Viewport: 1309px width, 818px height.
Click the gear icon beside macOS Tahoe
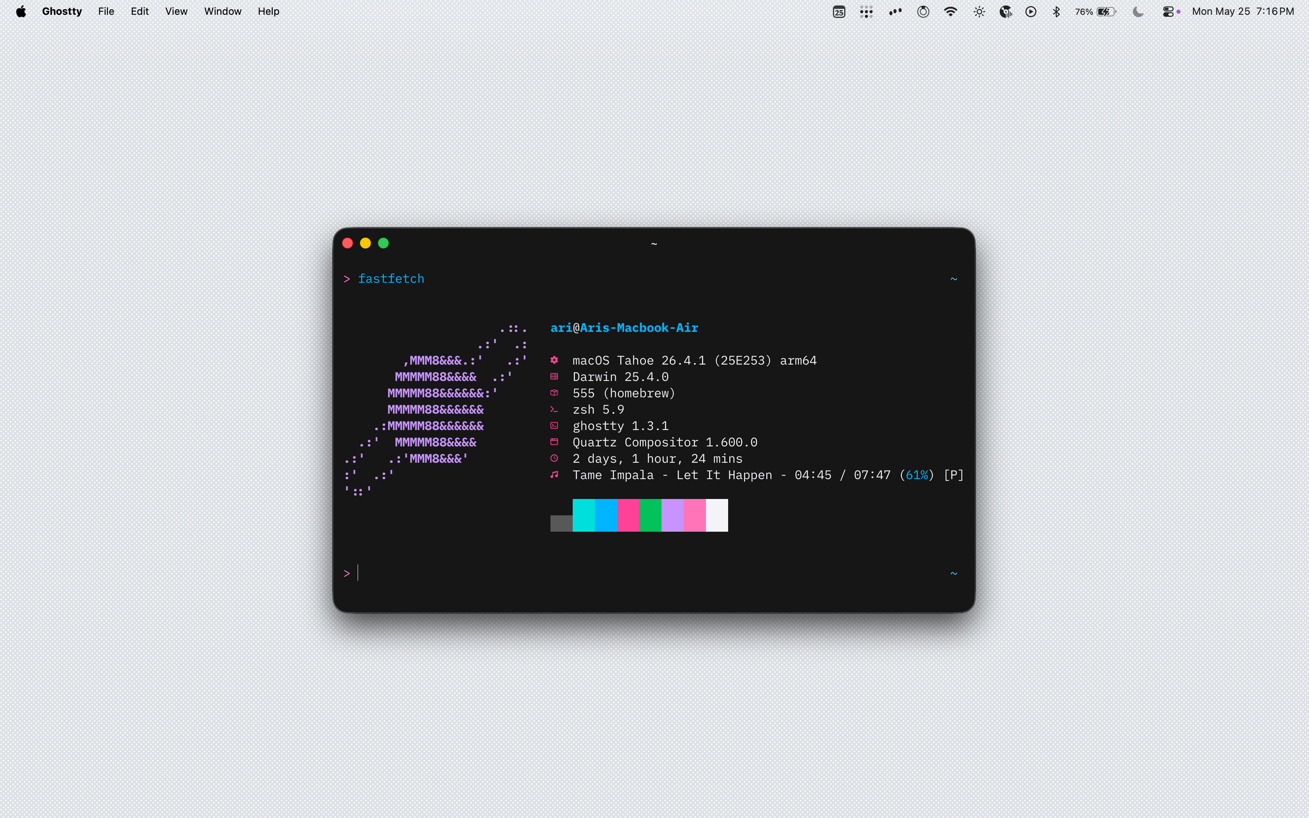pos(554,360)
